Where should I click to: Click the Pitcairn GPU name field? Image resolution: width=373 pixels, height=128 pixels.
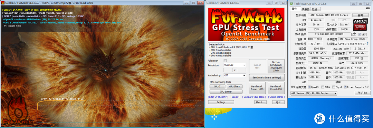coord(316,20)
